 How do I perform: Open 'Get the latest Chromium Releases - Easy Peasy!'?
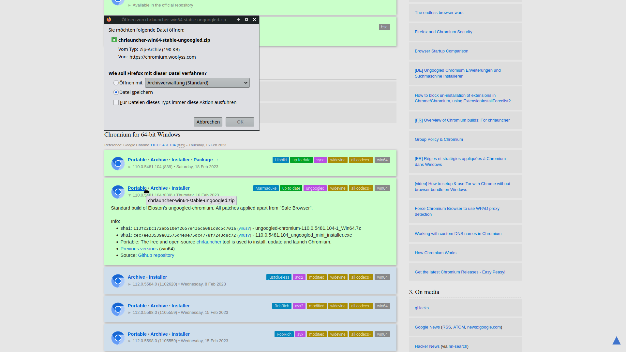(x=460, y=272)
